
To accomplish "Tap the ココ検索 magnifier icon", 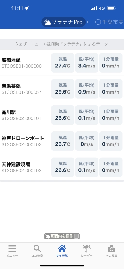I will pos(37,249).
